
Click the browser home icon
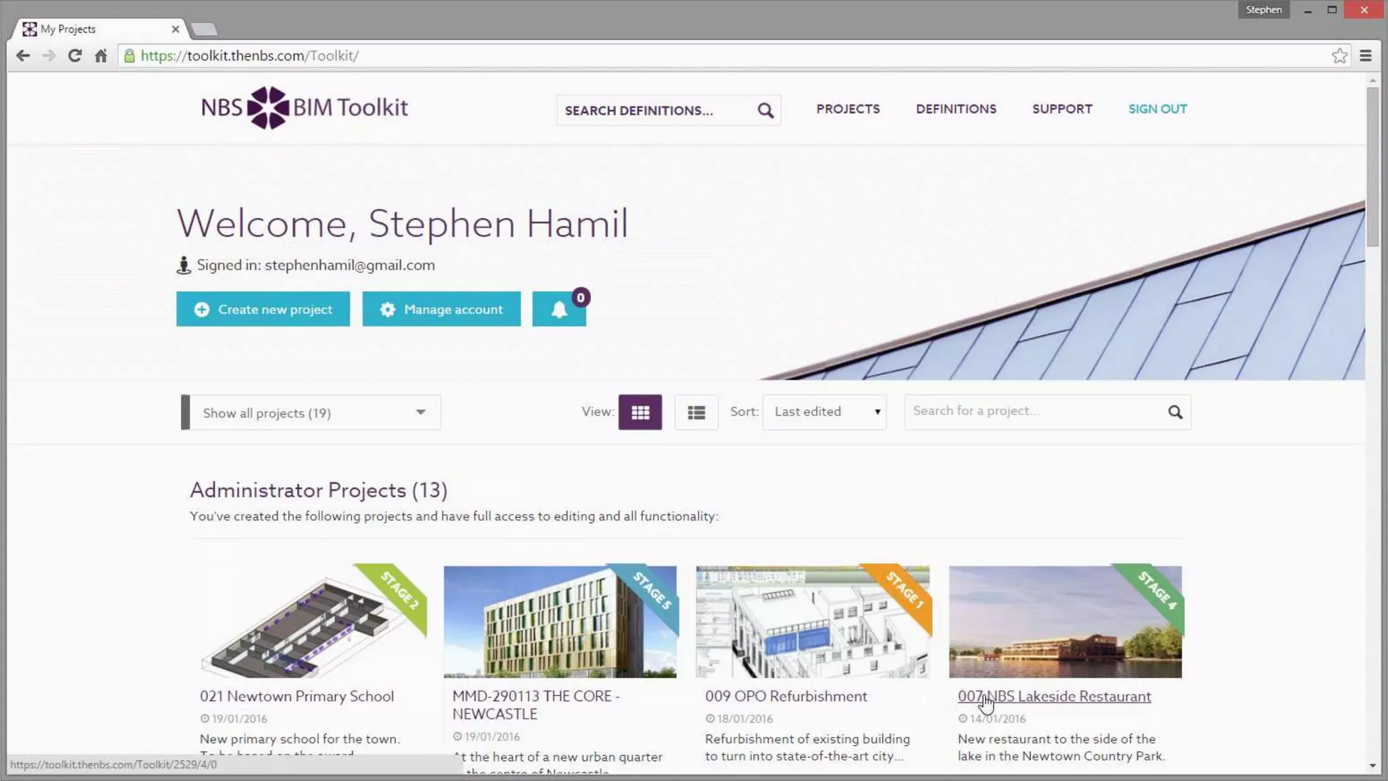(x=101, y=56)
